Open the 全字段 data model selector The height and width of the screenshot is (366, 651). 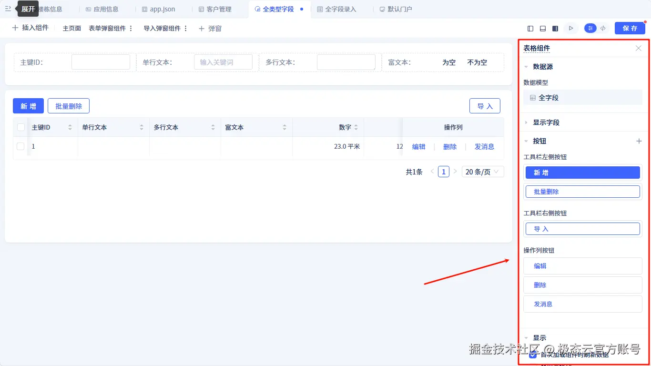tap(583, 98)
